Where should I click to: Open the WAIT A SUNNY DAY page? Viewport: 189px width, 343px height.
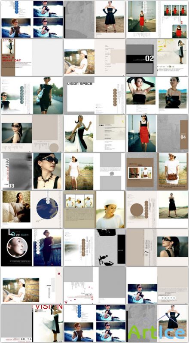16,57
